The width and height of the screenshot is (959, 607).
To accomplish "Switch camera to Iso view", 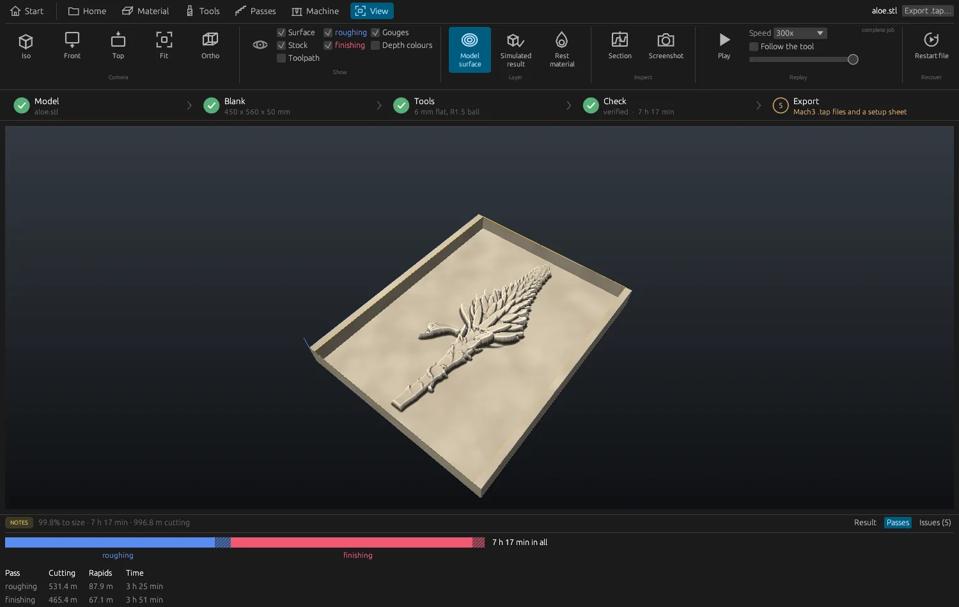I will (26, 46).
